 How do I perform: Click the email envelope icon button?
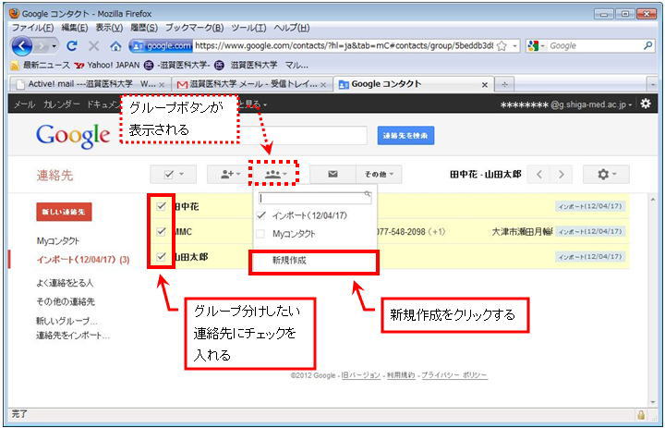(x=332, y=174)
